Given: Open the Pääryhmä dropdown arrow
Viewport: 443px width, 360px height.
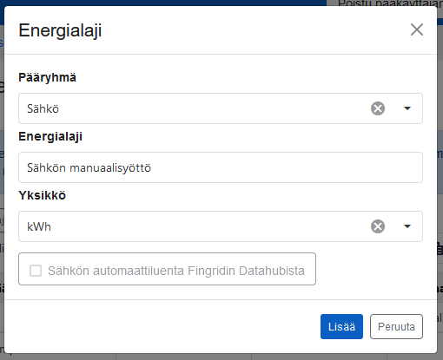Looking at the screenshot, I should pyautogui.click(x=407, y=108).
